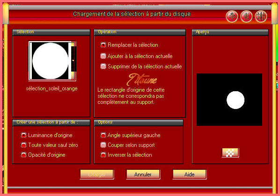Click the white circle selection thumbnail

[51, 61]
